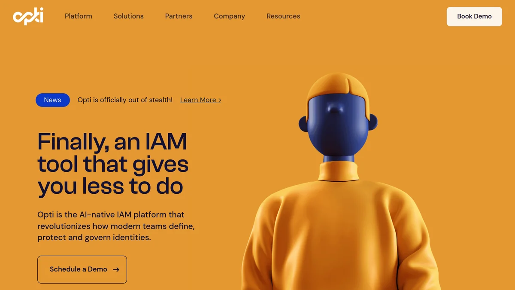Click the AI-native IAM description paragraph
Image resolution: width=515 pixels, height=290 pixels.
(115, 226)
